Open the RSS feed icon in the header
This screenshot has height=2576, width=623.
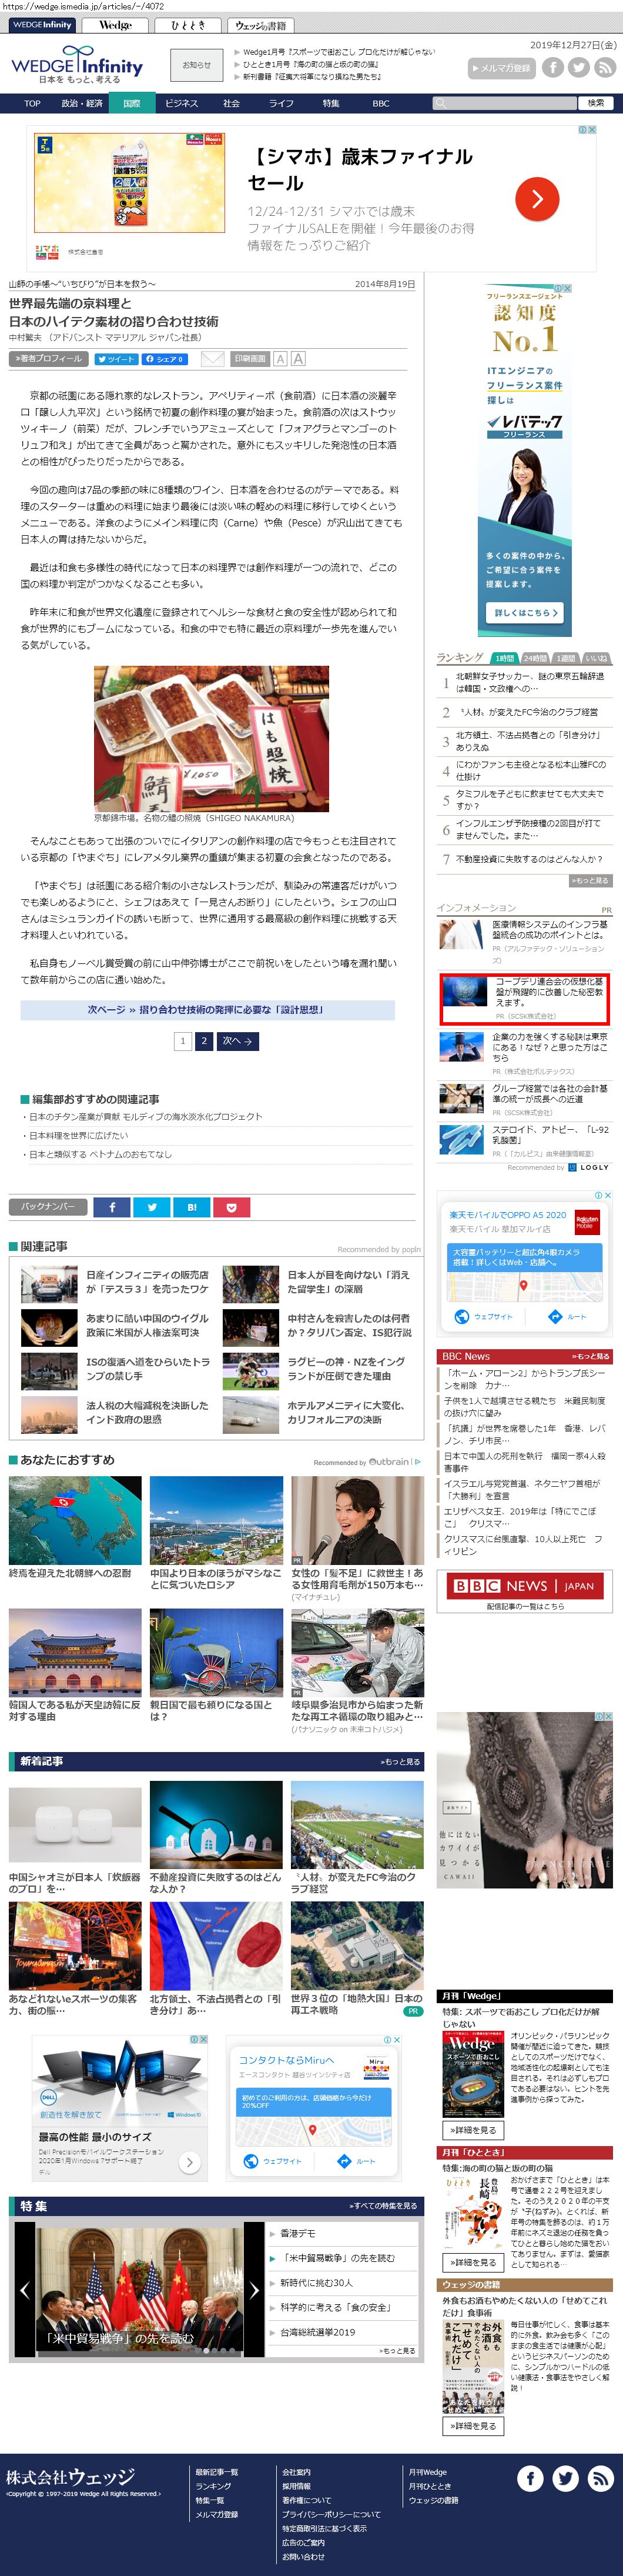(x=604, y=68)
